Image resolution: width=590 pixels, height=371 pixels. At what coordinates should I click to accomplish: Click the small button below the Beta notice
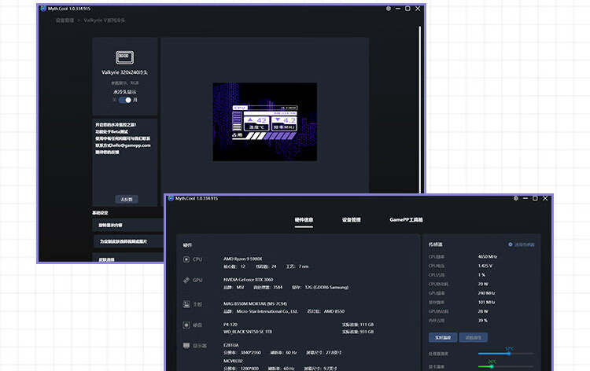[x=127, y=199]
